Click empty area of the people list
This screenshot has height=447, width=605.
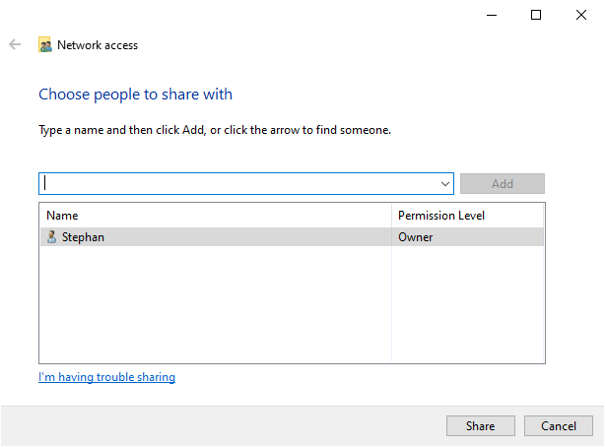pos(217,305)
